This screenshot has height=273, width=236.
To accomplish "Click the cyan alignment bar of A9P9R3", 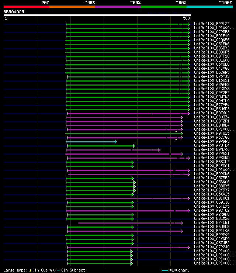I will pyautogui.click(x=91, y=142).
